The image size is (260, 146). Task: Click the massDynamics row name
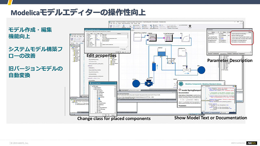[x=212, y=42]
